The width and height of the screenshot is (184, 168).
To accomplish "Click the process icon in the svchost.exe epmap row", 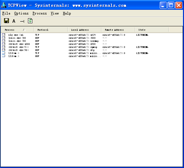I will click(4, 47).
